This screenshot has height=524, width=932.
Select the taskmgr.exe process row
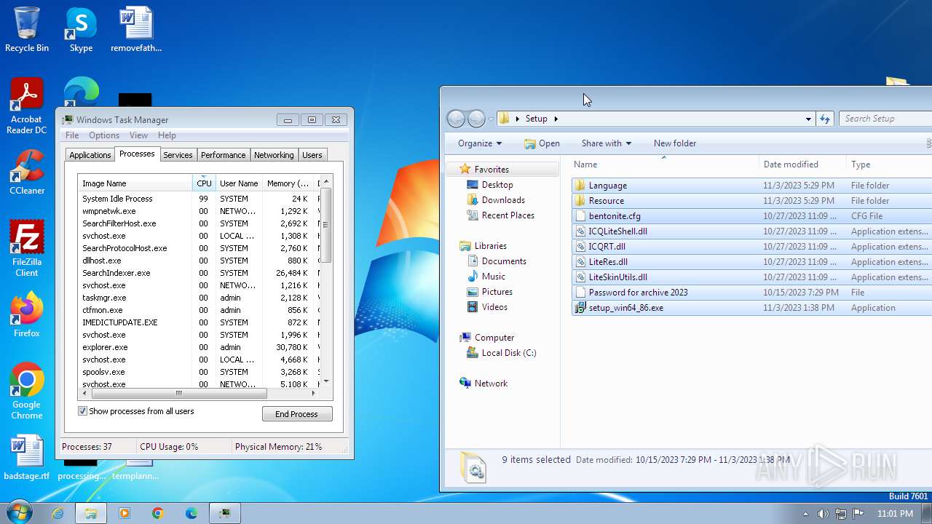[200, 298]
